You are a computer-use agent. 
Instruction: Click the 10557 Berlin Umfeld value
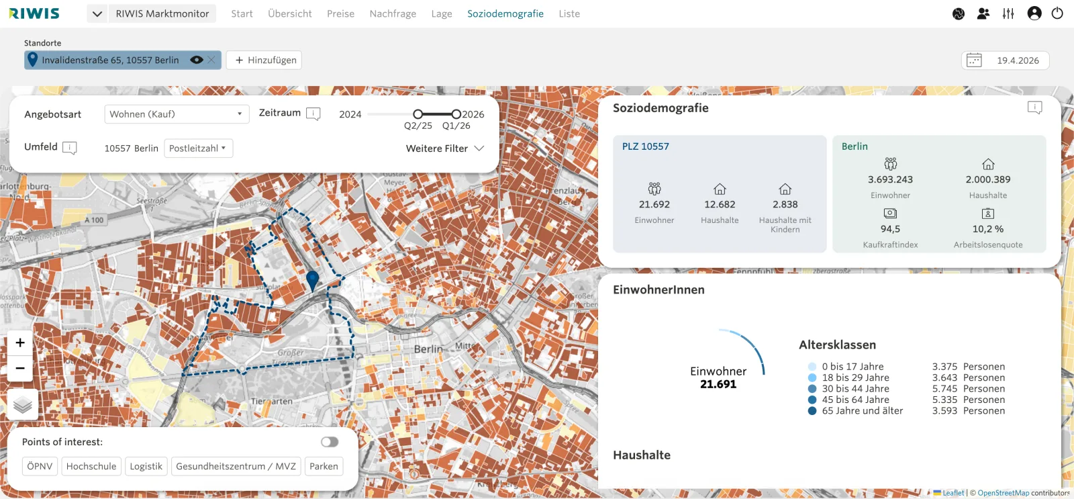(x=132, y=148)
